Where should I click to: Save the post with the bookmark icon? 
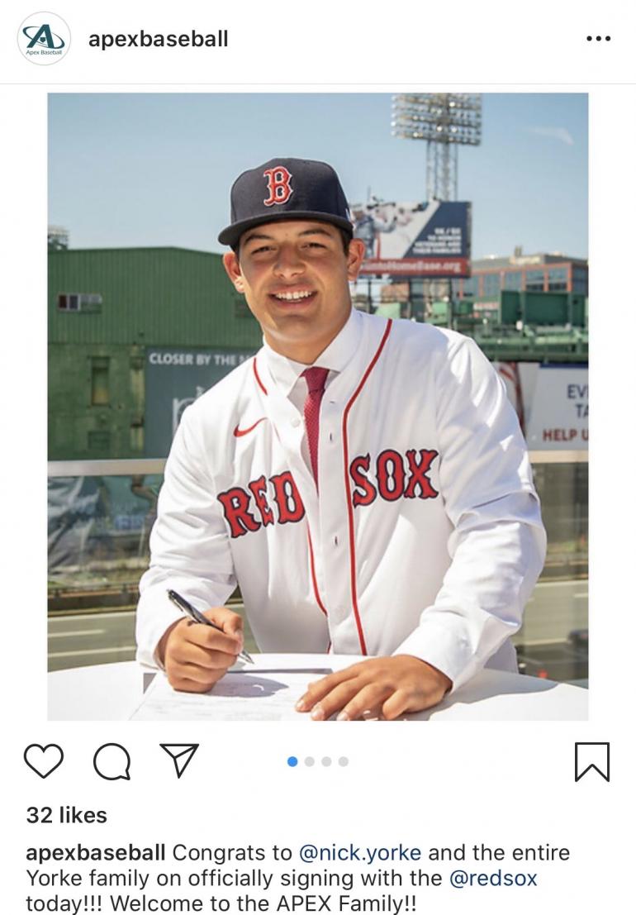(591, 761)
